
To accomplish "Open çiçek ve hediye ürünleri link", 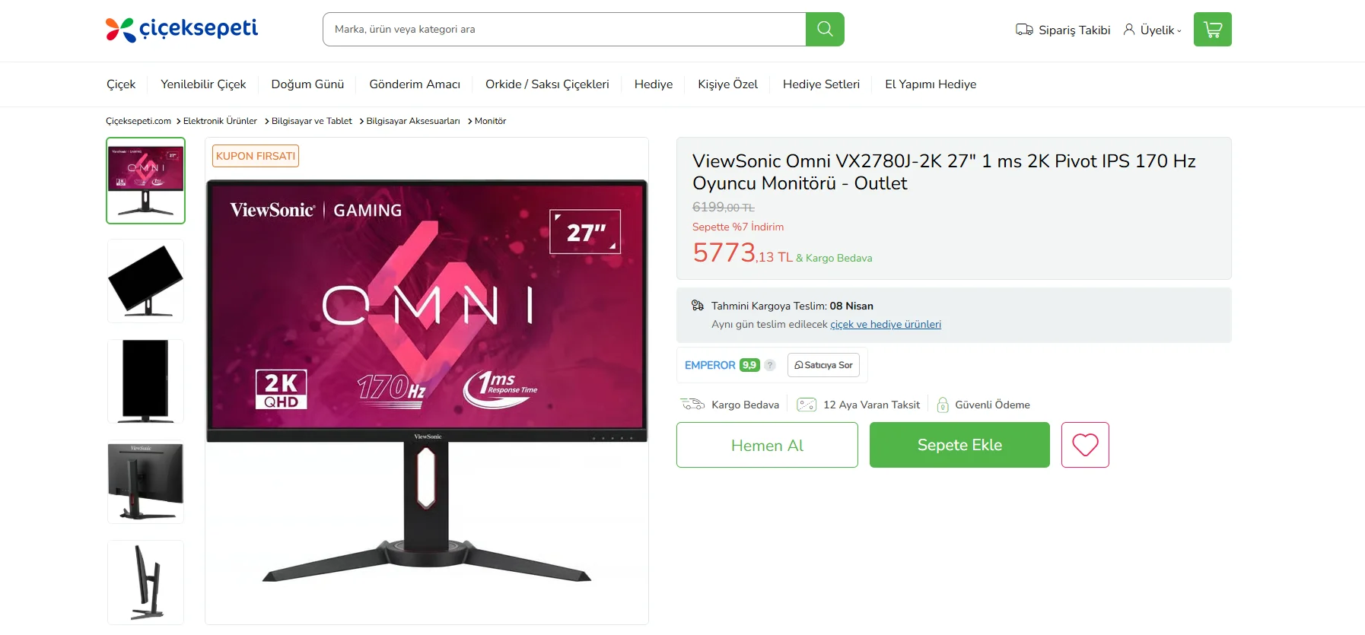I will pos(886,324).
